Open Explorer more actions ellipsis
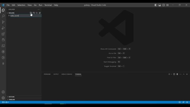 (39, 9)
